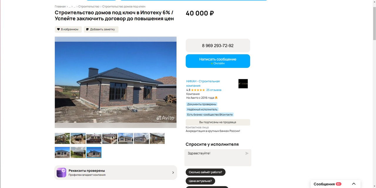
Task: Click the seller star rating icons
Action: [198, 90]
